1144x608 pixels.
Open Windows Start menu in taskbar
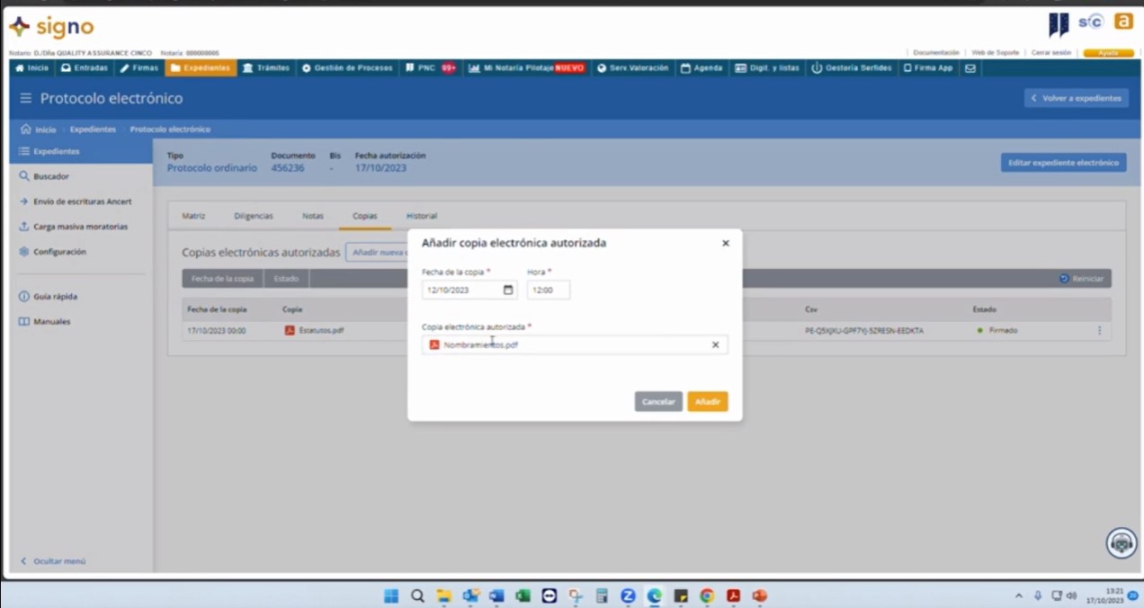tap(391, 595)
